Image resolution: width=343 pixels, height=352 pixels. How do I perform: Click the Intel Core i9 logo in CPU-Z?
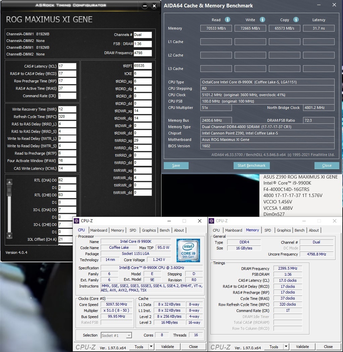click(188, 250)
